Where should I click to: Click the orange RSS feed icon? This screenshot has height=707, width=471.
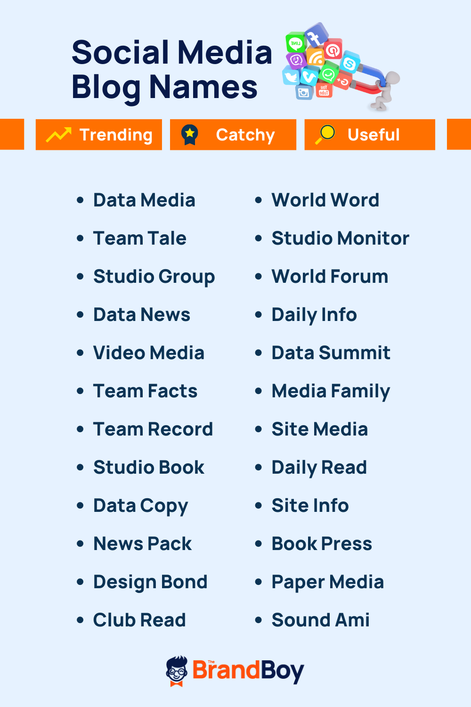point(316,57)
